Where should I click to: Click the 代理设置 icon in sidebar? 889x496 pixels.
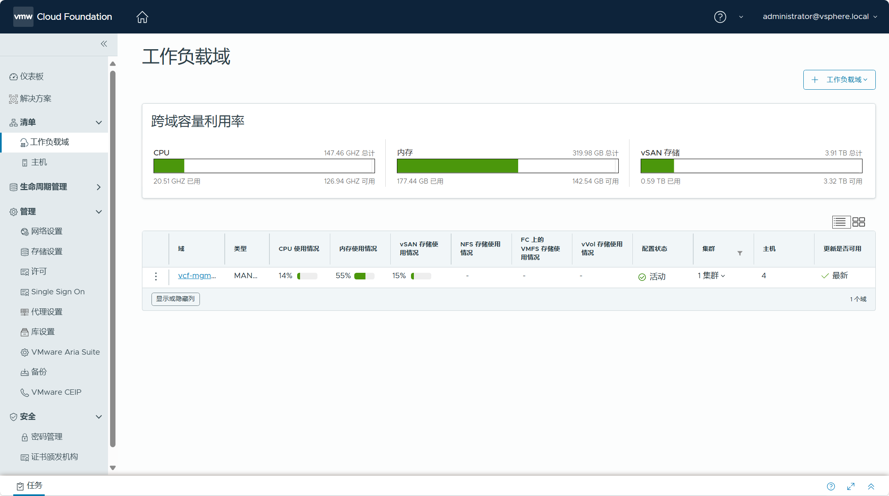(25, 312)
